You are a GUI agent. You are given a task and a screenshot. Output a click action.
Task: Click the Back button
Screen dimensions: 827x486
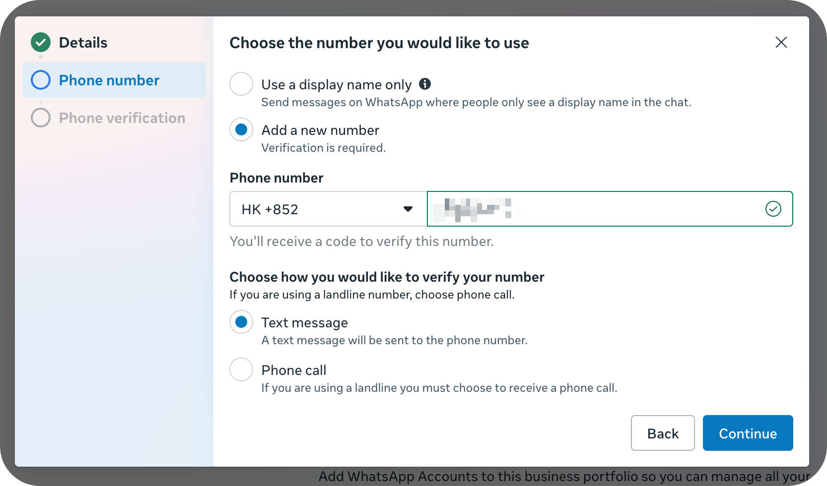point(662,433)
